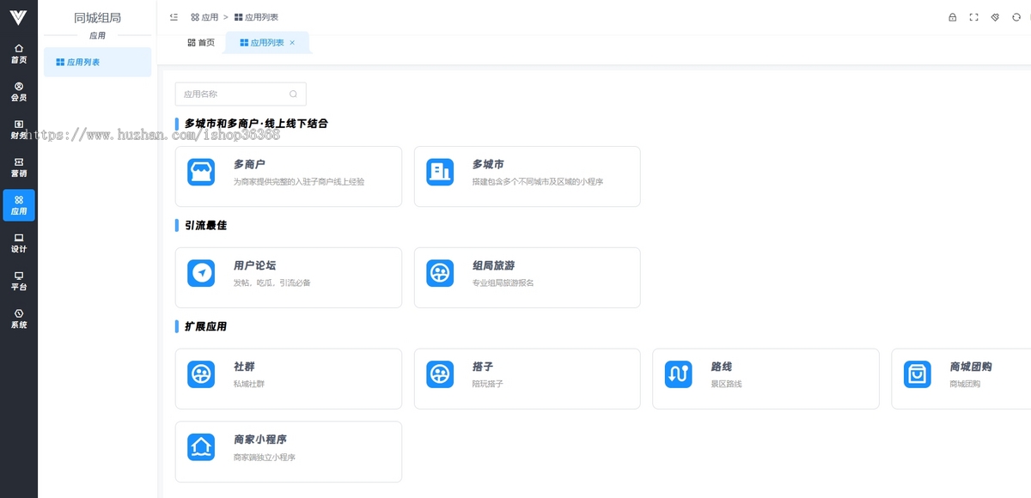Image resolution: width=1031 pixels, height=498 pixels.
Task: Click description 陪玩搭子
Action: (x=488, y=384)
